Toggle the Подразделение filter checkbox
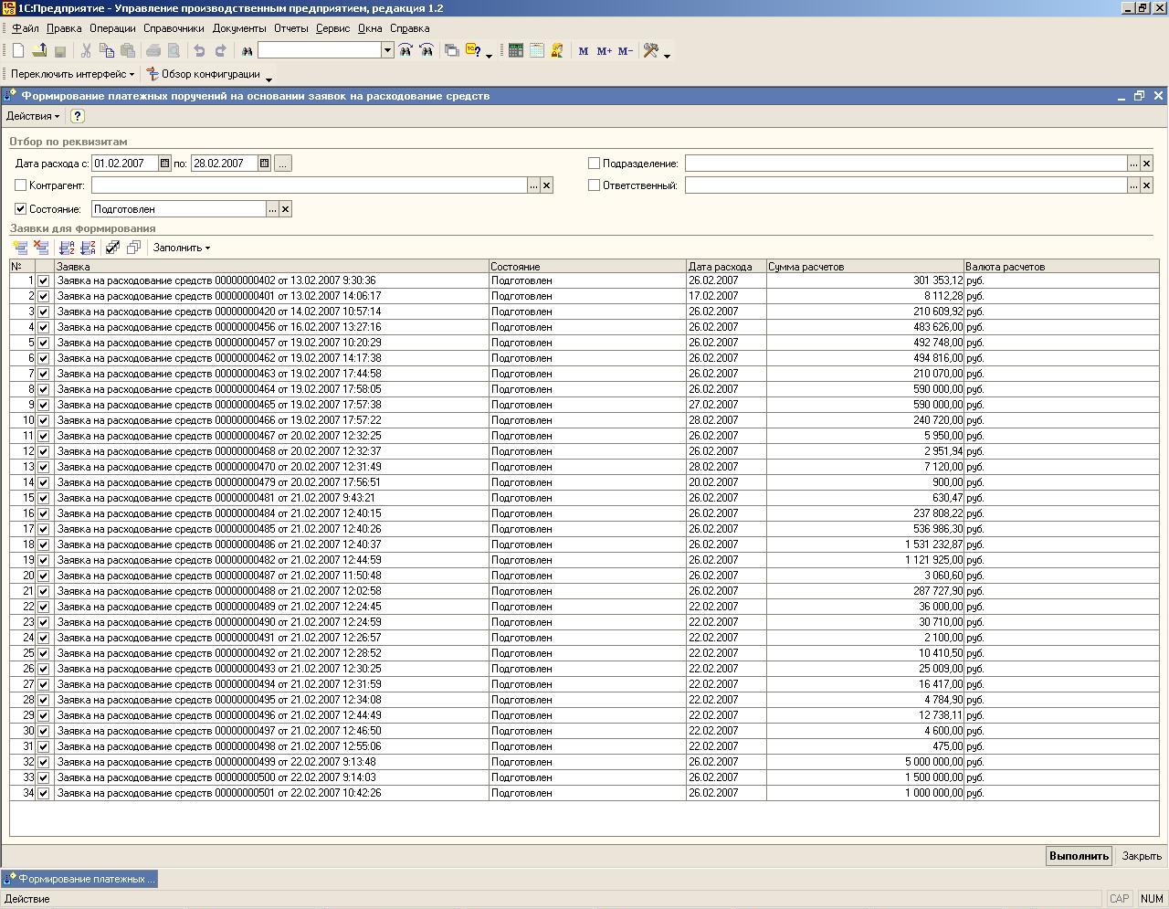 point(595,164)
